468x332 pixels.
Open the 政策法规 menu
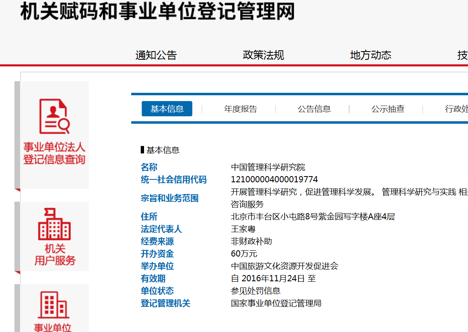[263, 55]
